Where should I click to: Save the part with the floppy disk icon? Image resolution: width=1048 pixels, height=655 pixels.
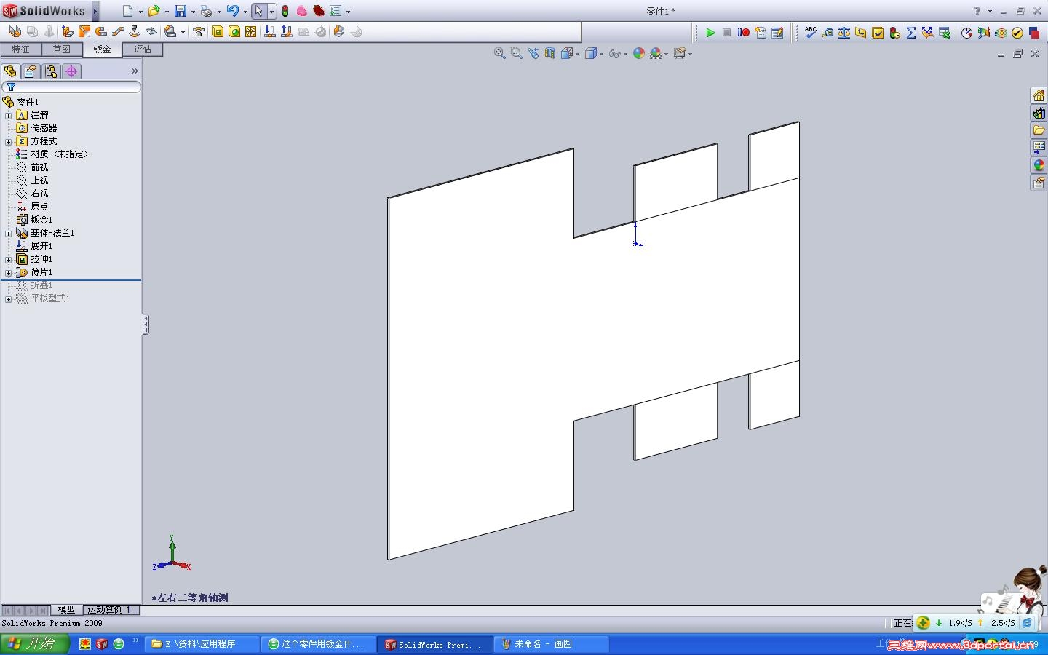coord(180,11)
